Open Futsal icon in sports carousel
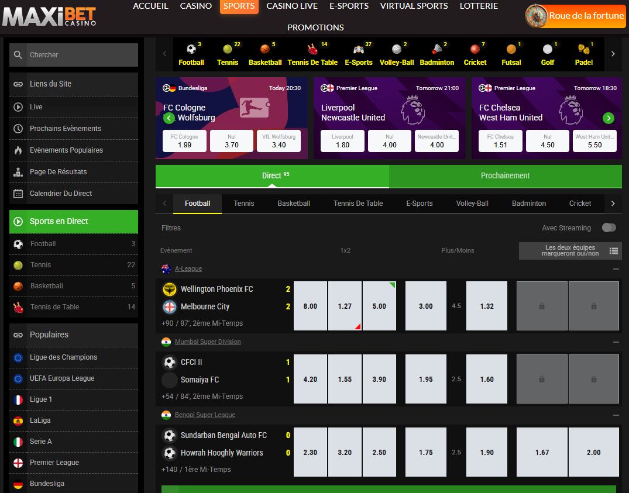629x493 pixels. click(x=511, y=49)
